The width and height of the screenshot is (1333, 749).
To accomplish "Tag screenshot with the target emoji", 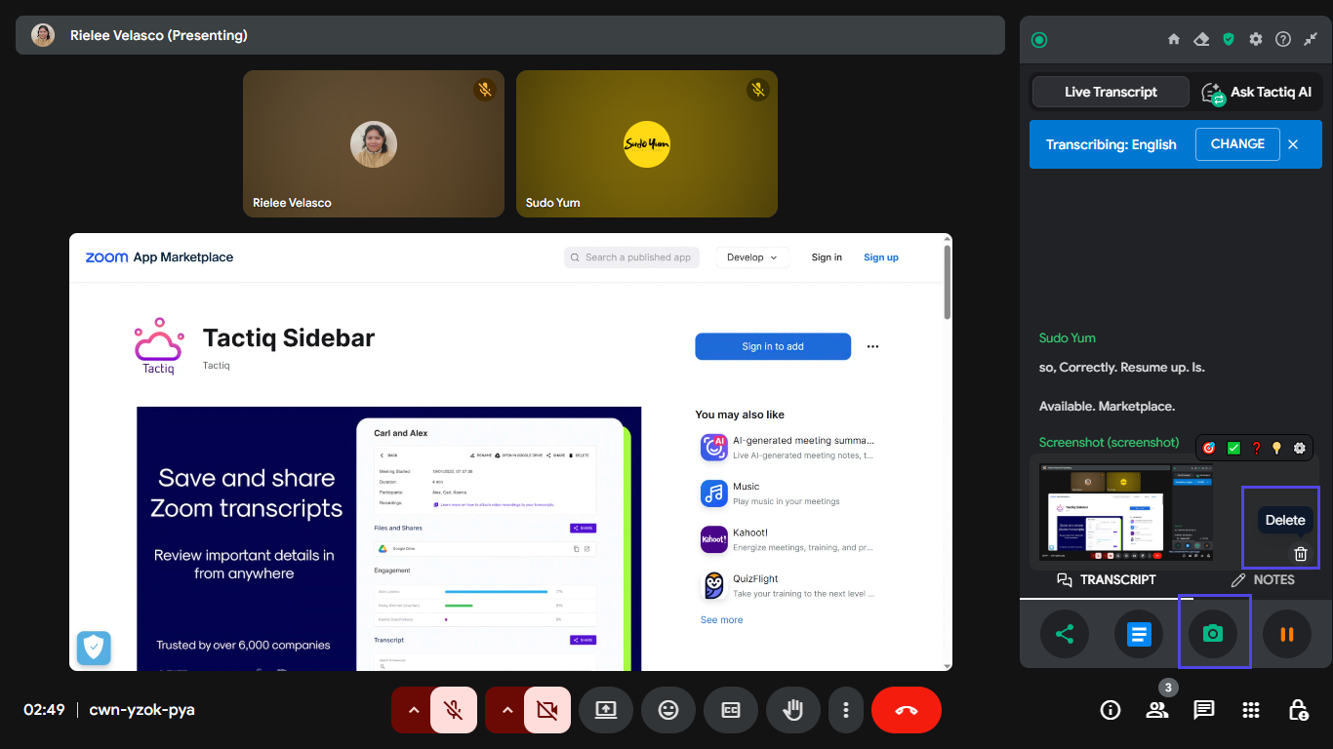I will click(1209, 448).
